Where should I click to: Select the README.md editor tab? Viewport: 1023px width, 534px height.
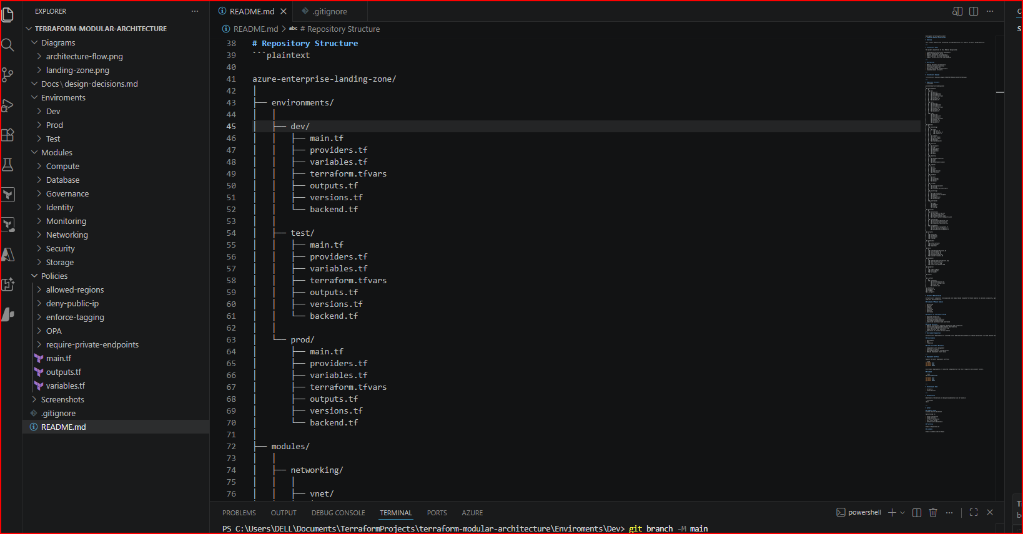(252, 11)
